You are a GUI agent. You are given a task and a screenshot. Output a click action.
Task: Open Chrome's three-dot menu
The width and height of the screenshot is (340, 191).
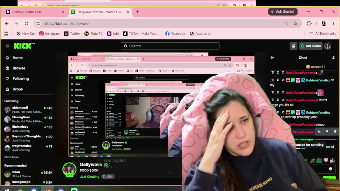pyautogui.click(x=334, y=23)
